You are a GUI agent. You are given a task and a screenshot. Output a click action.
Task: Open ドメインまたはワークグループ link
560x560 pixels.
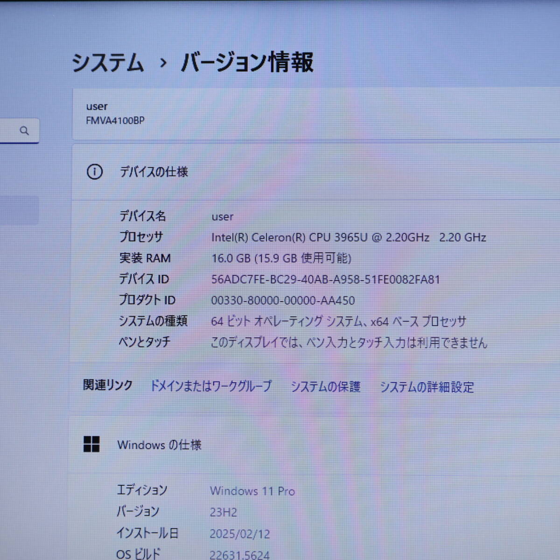pyautogui.click(x=210, y=386)
